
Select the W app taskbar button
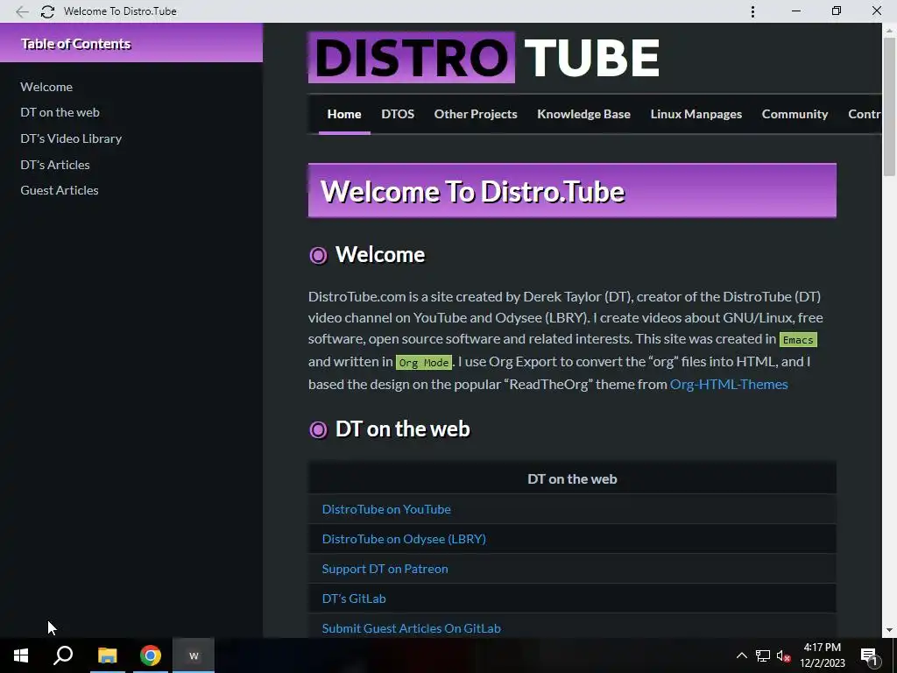(x=194, y=655)
